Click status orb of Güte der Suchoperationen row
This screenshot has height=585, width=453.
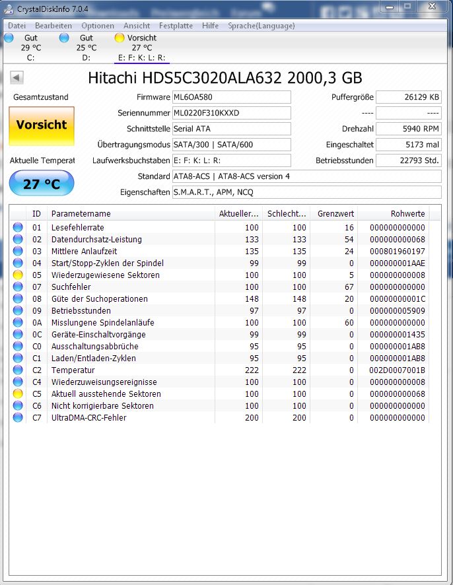pyautogui.click(x=18, y=299)
